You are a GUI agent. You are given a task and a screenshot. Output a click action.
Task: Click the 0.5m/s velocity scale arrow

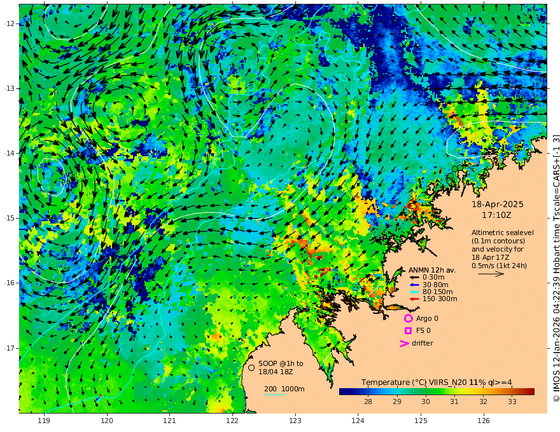491,274
